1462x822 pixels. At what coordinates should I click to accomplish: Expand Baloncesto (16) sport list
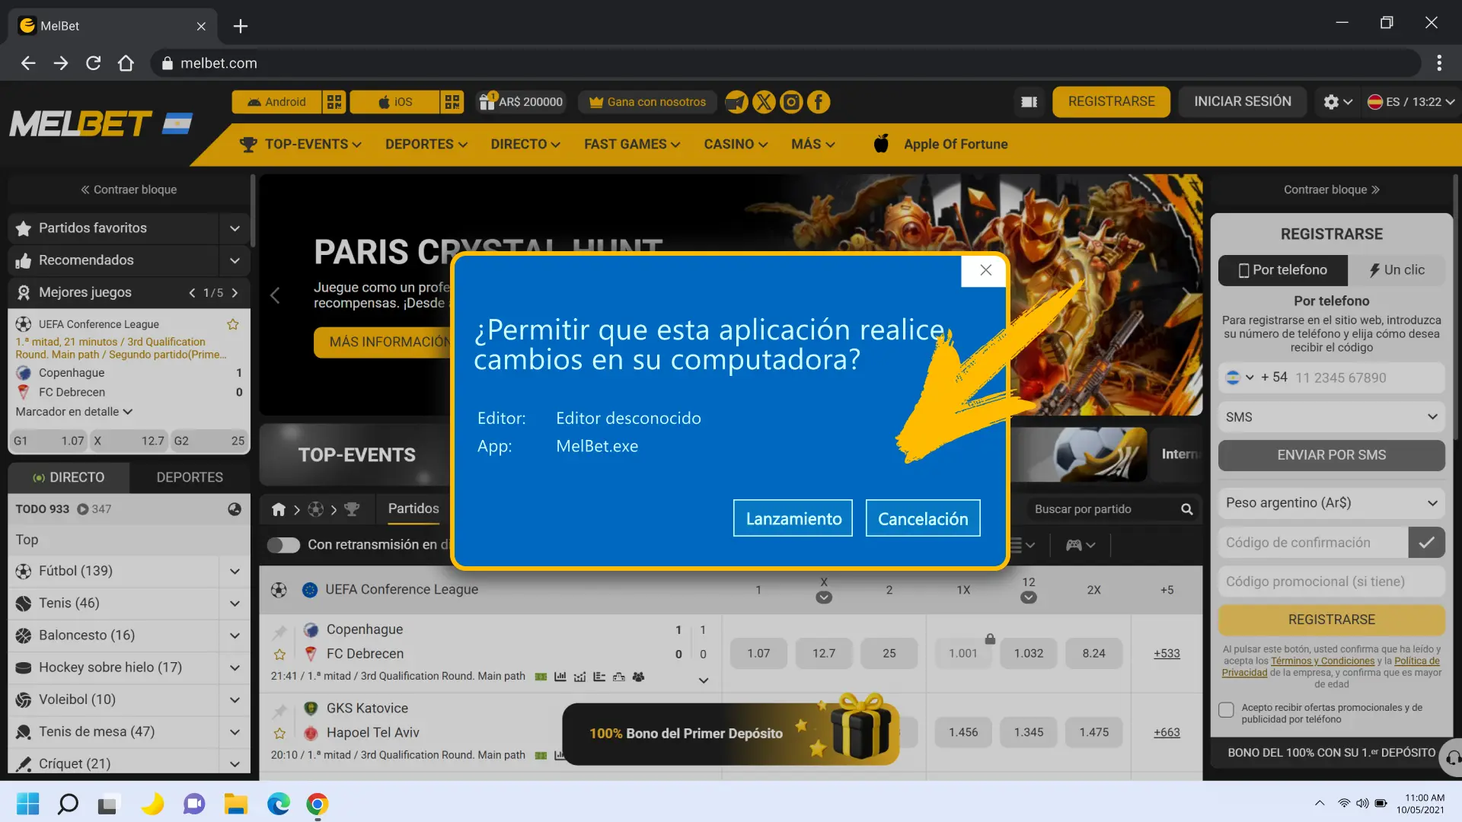(235, 636)
